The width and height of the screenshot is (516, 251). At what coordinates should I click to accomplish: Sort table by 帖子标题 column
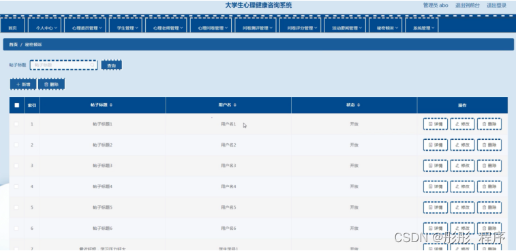111,105
